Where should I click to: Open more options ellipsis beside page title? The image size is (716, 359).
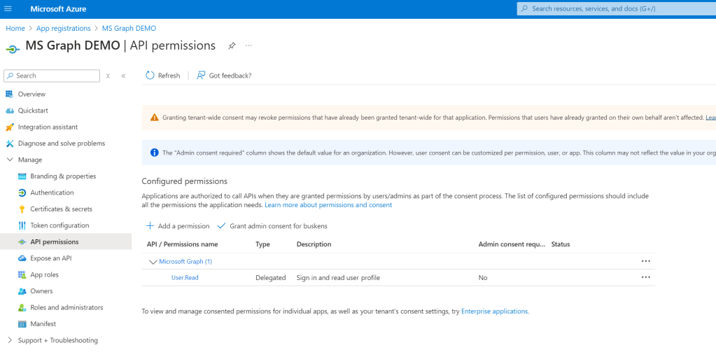point(248,45)
